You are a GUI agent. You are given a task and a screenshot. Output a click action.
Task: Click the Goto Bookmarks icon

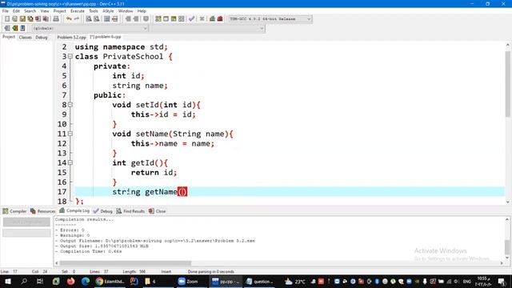point(22,29)
